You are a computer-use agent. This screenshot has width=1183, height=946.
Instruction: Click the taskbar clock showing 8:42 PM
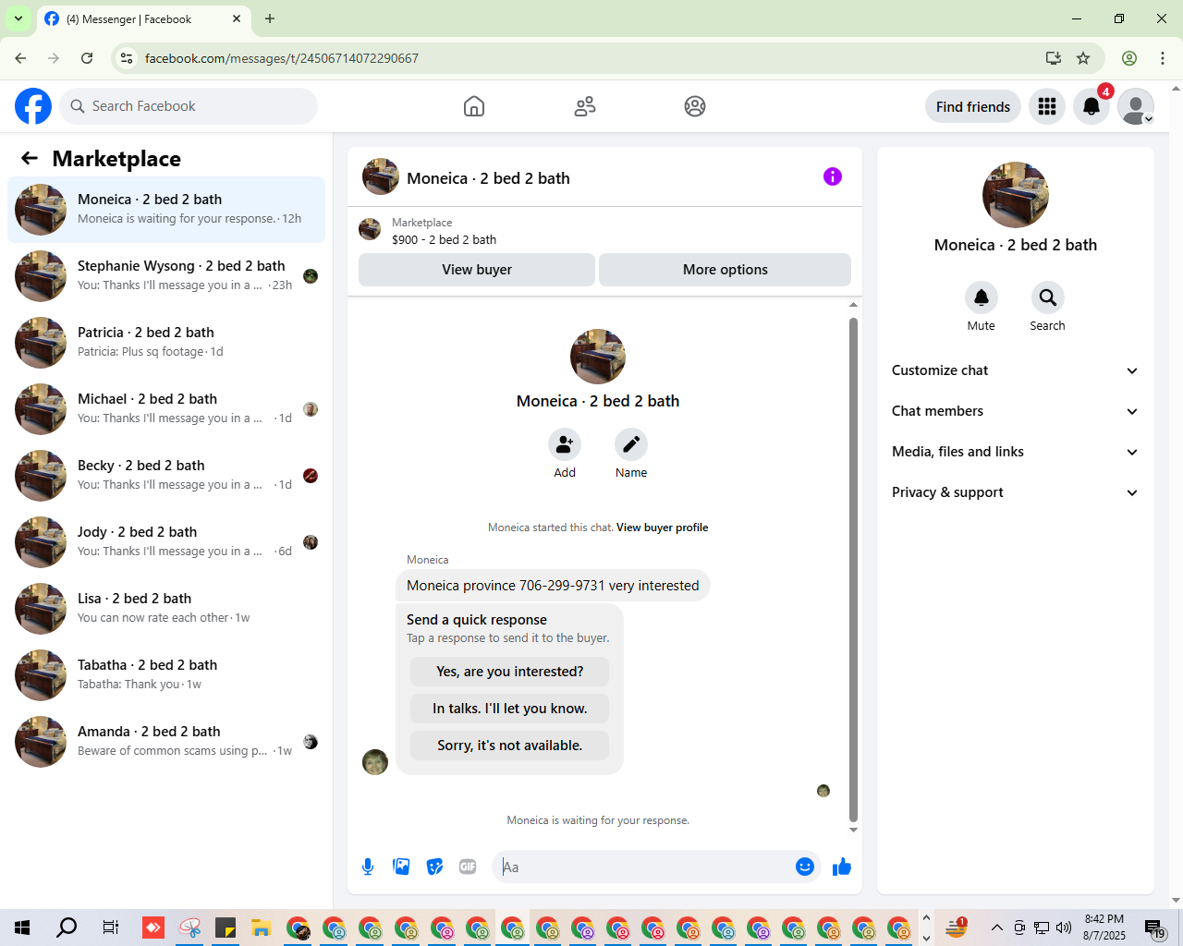(1104, 928)
